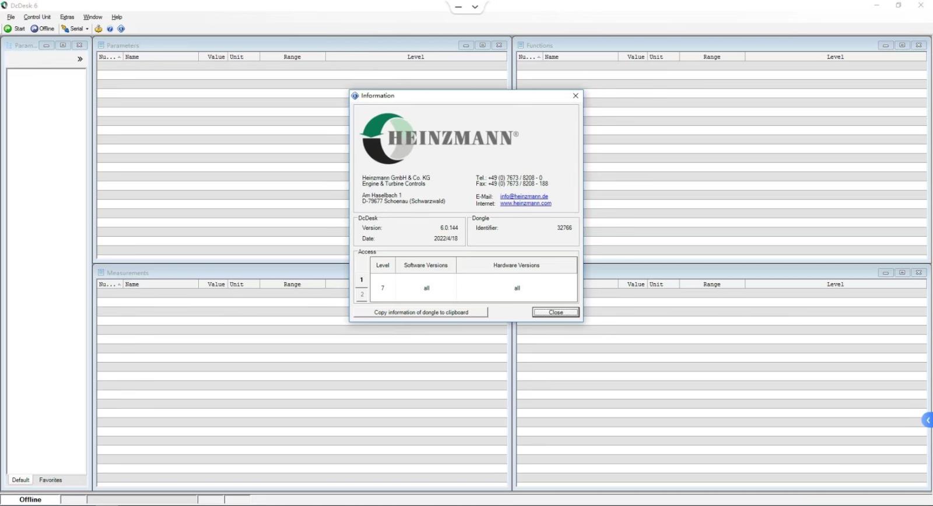Minimize the Parameters child window
Image resolution: width=933 pixels, height=506 pixels.
pyautogui.click(x=466, y=45)
